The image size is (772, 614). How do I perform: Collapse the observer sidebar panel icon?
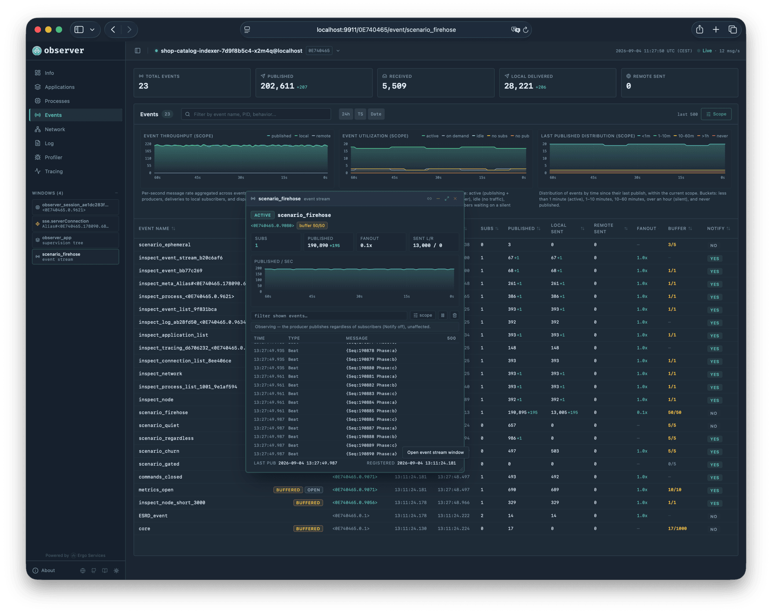(x=138, y=51)
